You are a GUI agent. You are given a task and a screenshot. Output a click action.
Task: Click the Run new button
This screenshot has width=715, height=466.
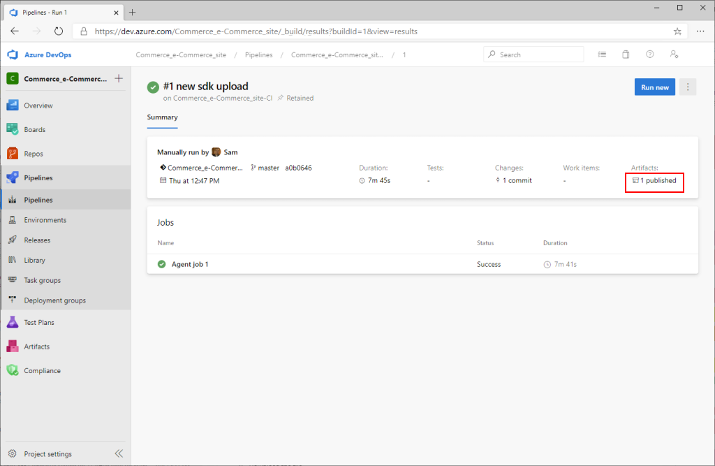click(x=654, y=87)
